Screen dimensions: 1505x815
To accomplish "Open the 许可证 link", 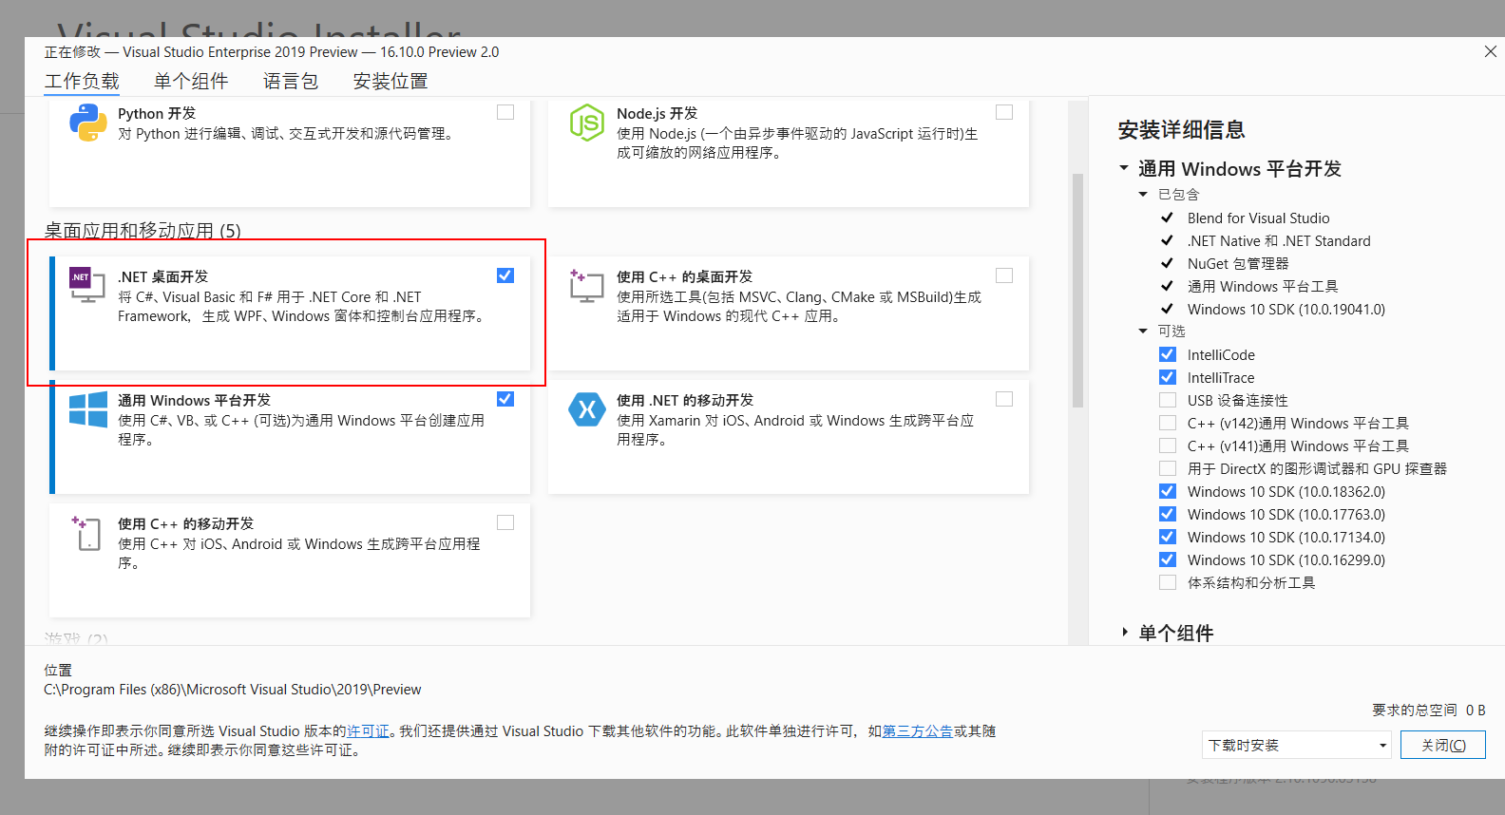I will pos(369,731).
